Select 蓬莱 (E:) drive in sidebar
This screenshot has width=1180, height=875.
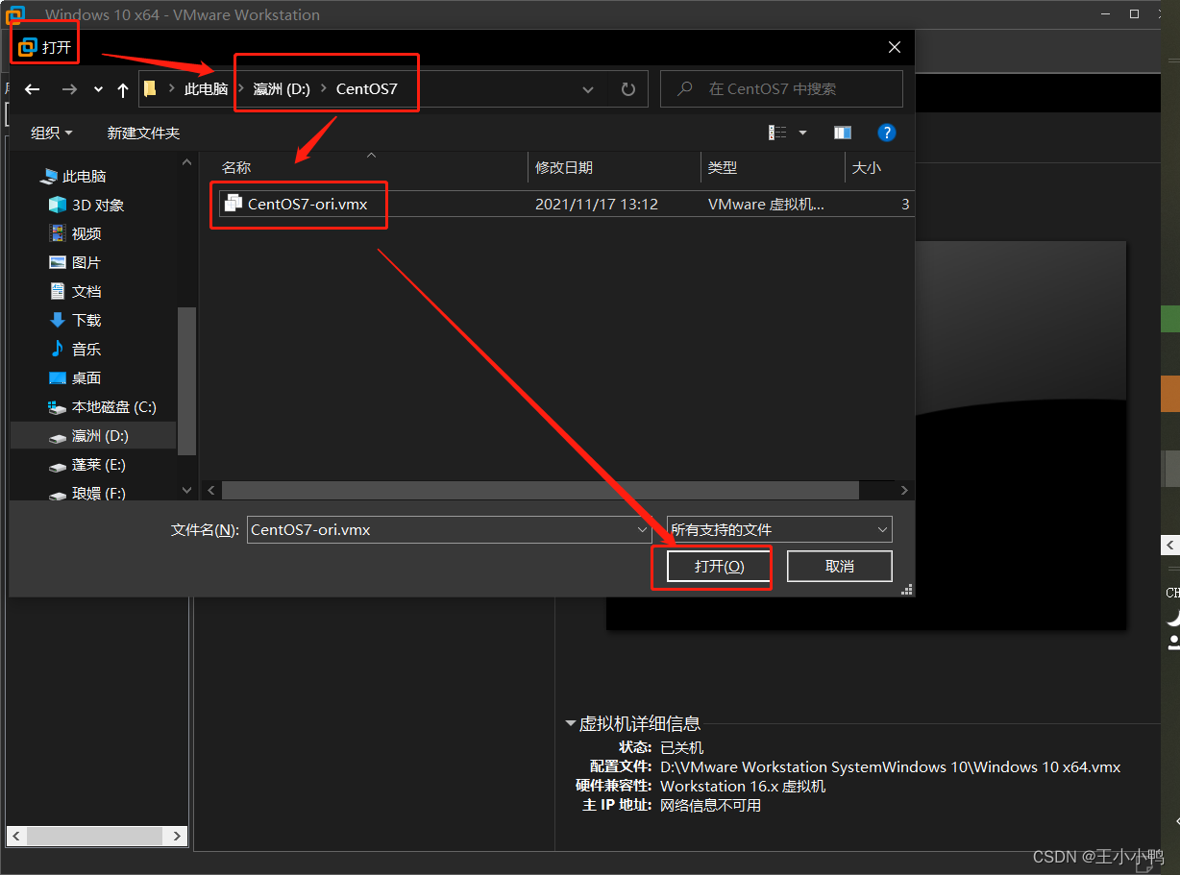(x=87, y=465)
